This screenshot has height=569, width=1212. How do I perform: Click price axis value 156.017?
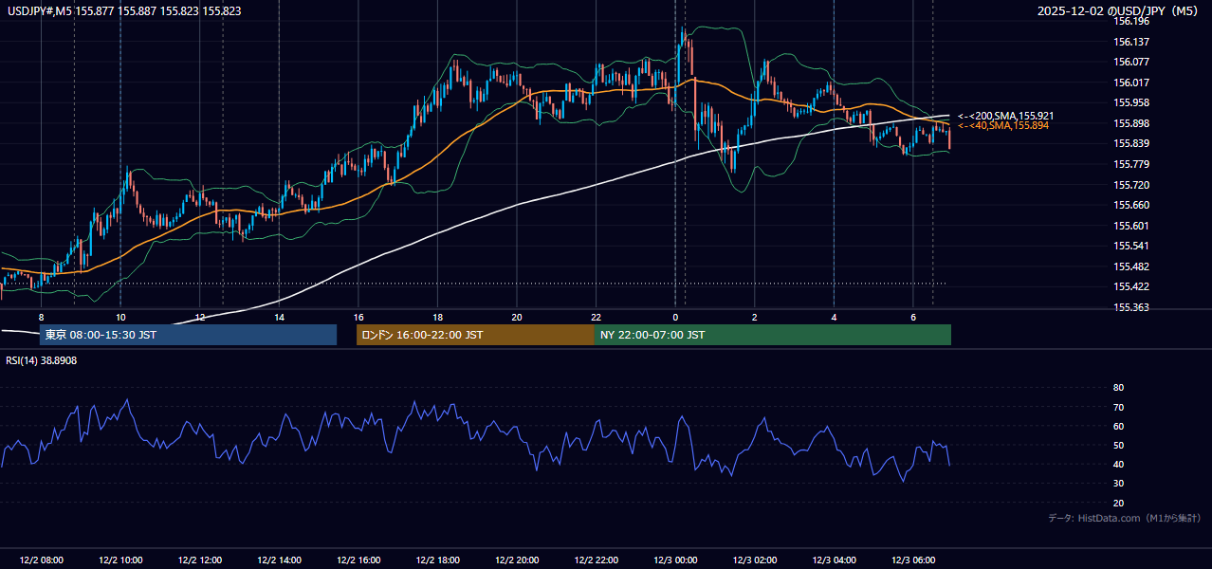coord(1131,83)
